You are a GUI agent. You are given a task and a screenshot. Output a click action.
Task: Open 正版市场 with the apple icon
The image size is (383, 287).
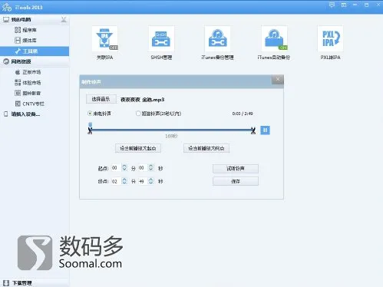pos(31,72)
